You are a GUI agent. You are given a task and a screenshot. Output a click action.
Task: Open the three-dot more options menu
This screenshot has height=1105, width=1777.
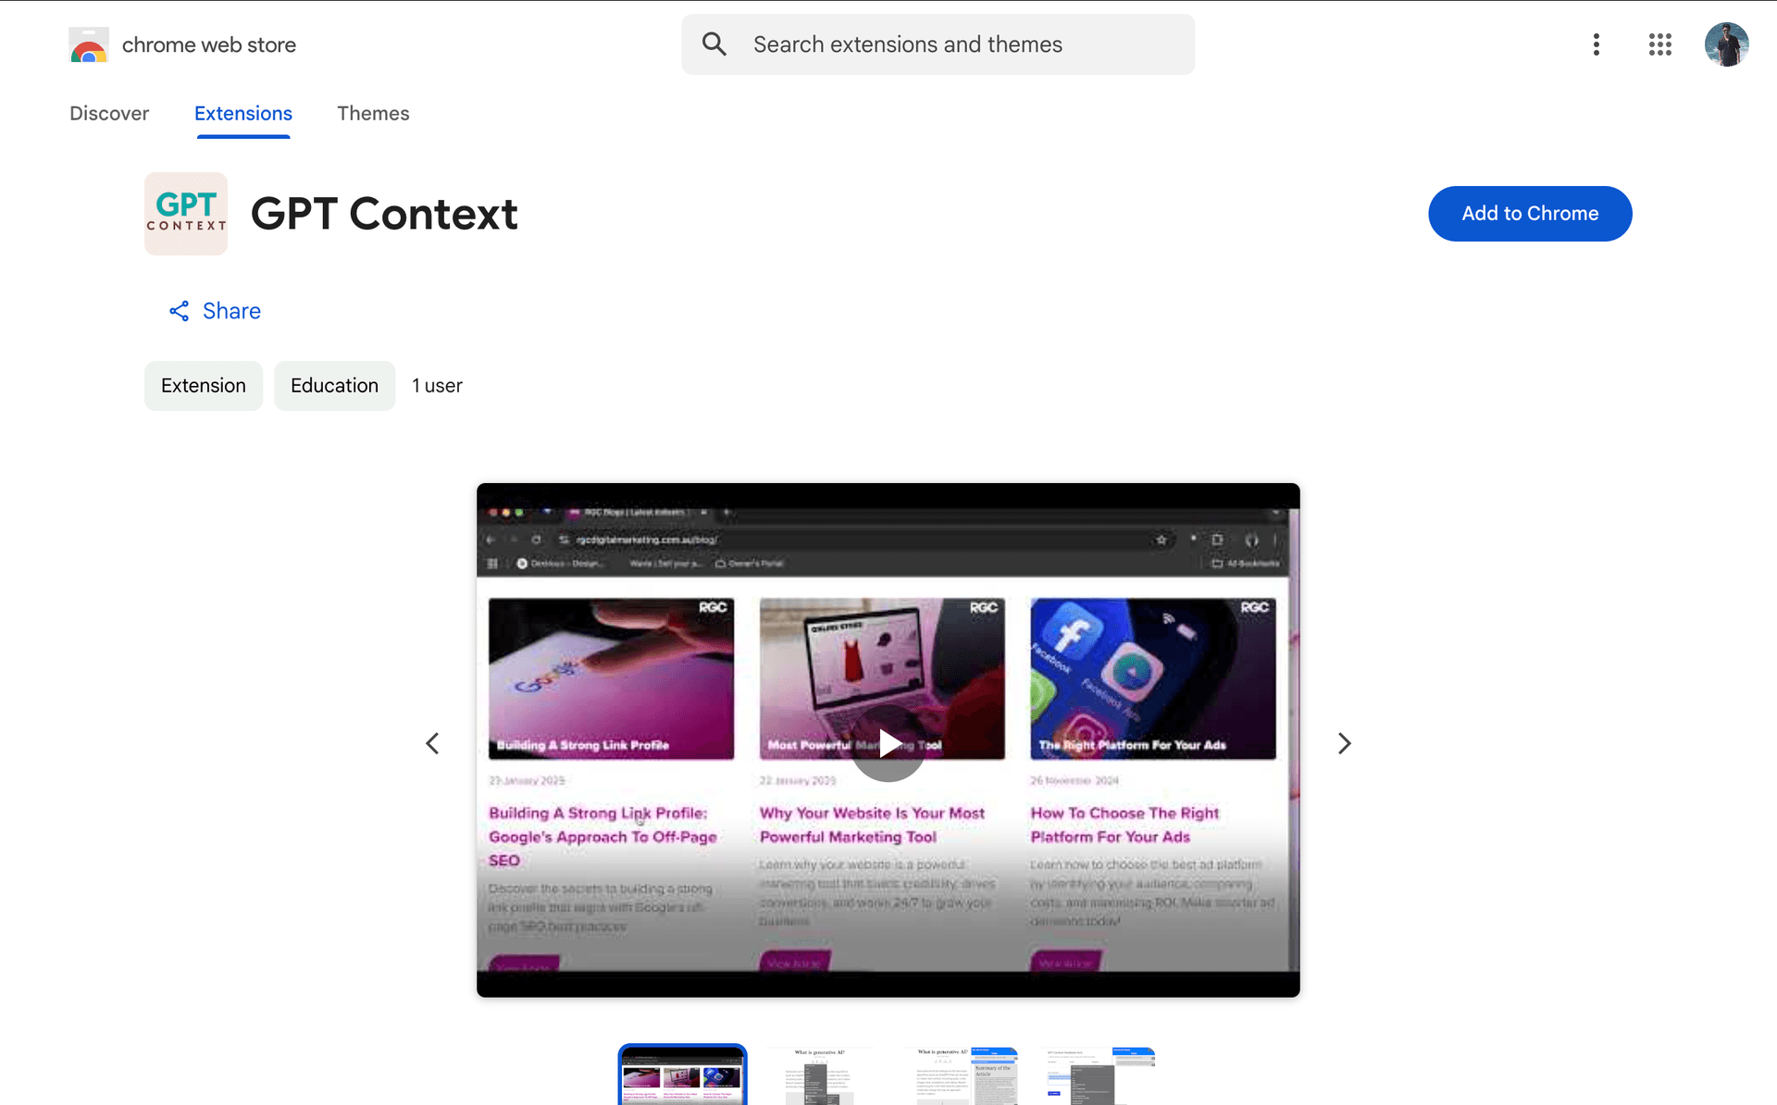click(1596, 44)
